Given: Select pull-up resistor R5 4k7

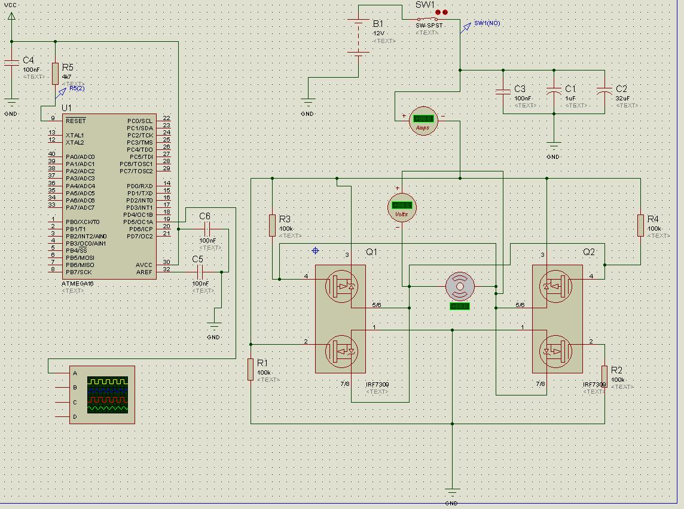Looking at the screenshot, I should [x=55, y=73].
